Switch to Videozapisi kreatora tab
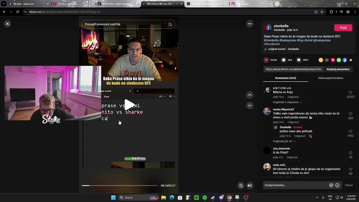This screenshot has height=202, width=359. (330, 78)
